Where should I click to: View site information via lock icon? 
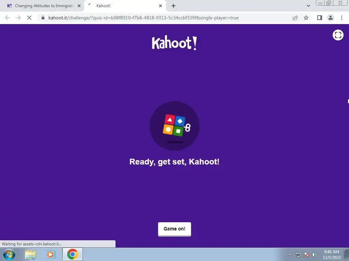(x=43, y=18)
